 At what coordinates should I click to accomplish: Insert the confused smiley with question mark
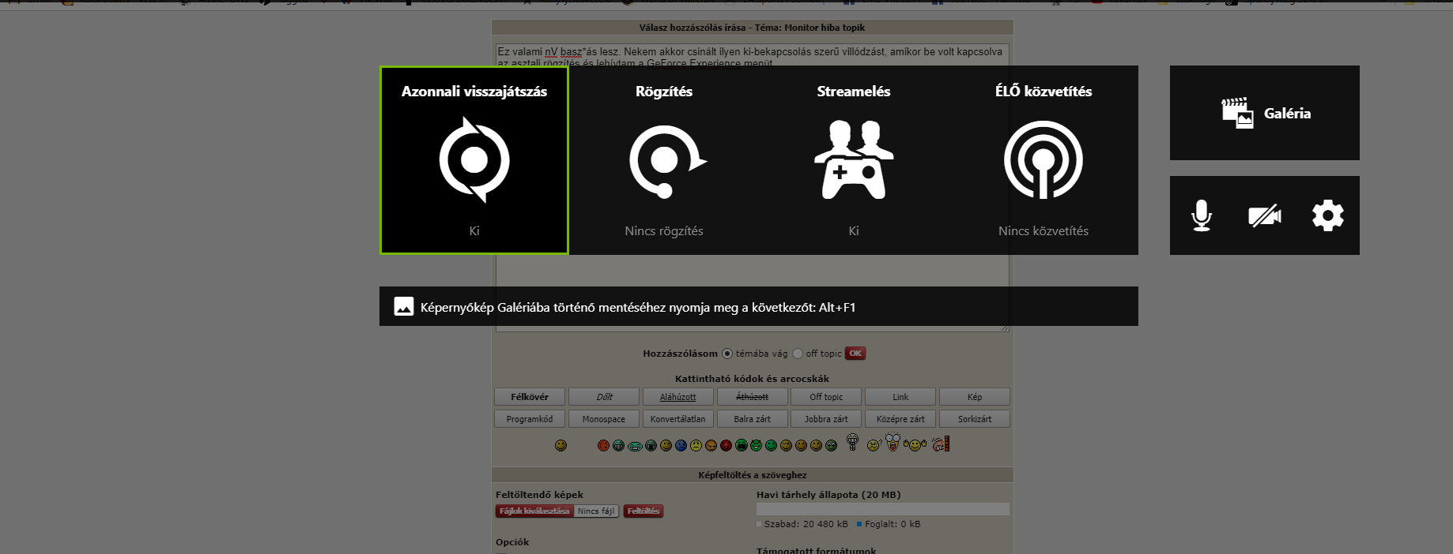pyautogui.click(x=874, y=444)
